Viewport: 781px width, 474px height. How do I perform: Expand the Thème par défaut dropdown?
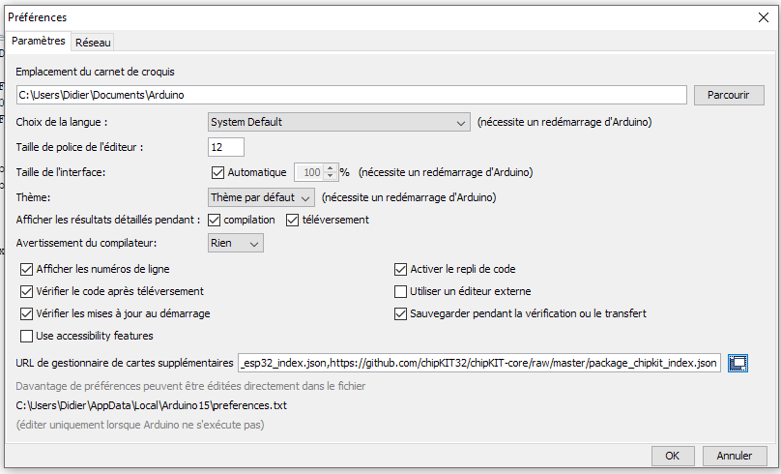tap(261, 197)
